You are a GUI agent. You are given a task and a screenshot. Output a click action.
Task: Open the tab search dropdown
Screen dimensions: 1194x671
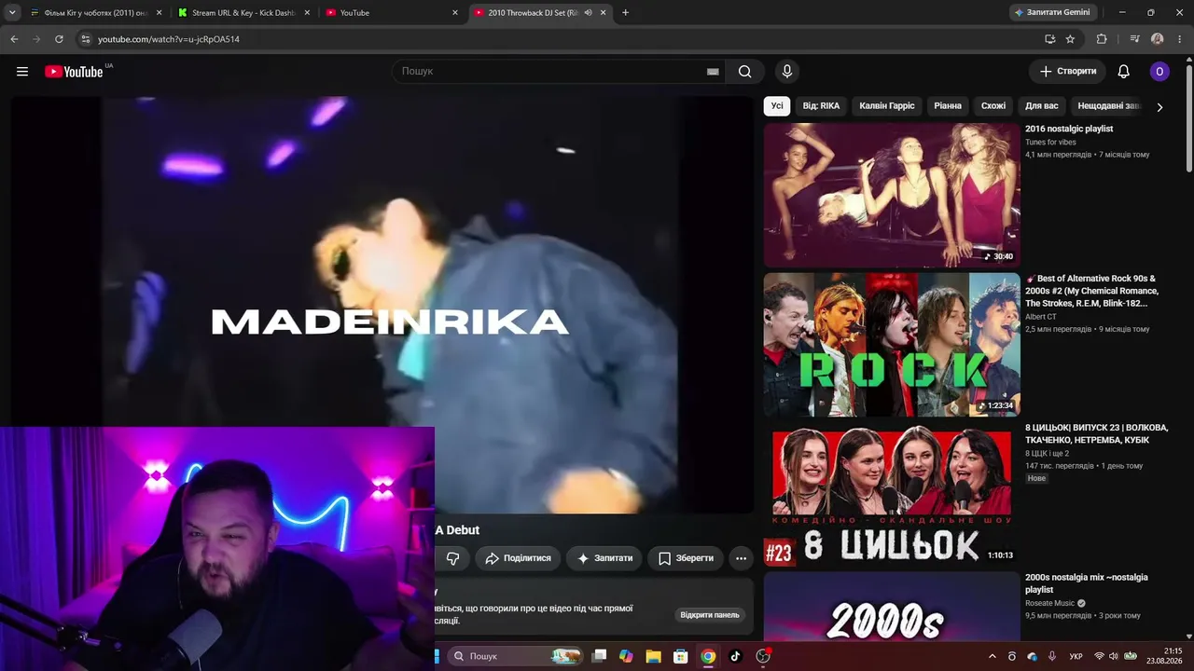[12, 12]
